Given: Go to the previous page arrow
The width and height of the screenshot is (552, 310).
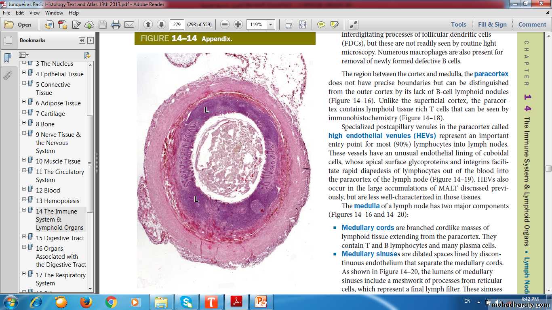Looking at the screenshot, I should click(148, 25).
